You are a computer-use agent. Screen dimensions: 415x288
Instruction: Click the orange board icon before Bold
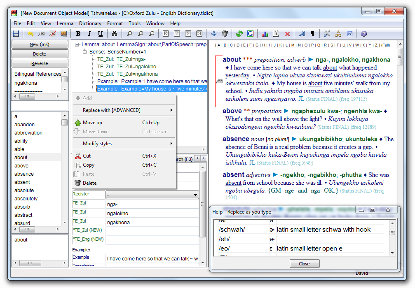(64, 34)
